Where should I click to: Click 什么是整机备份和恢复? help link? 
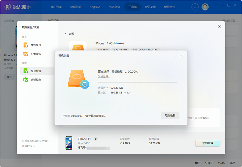pos(35,141)
